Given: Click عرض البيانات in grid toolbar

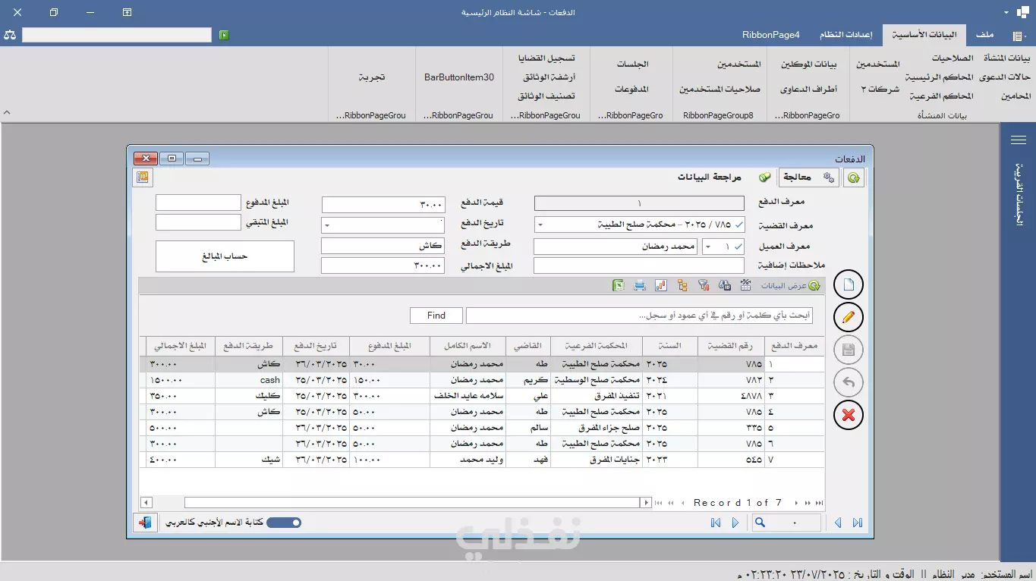Looking at the screenshot, I should tap(784, 286).
